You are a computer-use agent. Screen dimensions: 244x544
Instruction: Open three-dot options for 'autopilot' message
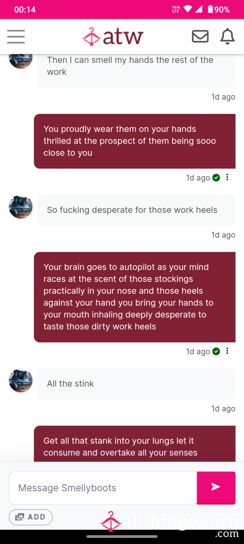click(227, 351)
